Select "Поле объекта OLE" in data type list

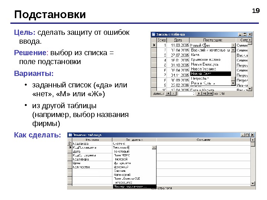[x=135, y=179]
